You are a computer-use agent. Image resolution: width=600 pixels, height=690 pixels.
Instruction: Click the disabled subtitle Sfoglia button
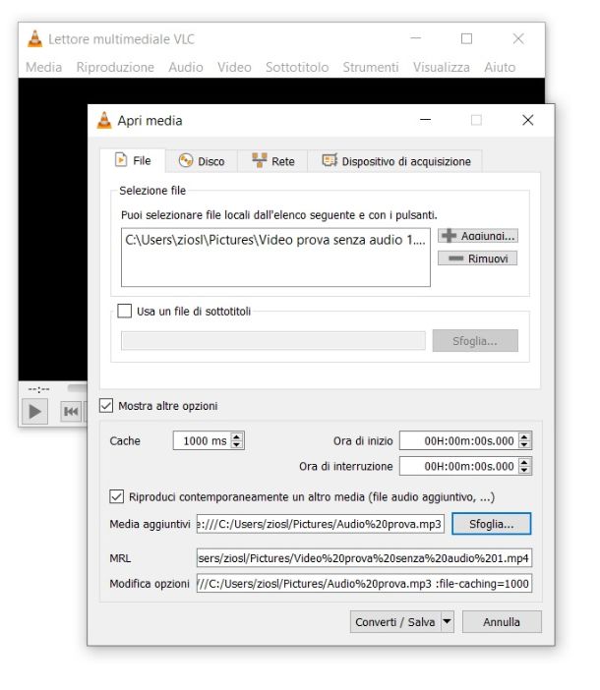pyautogui.click(x=475, y=341)
